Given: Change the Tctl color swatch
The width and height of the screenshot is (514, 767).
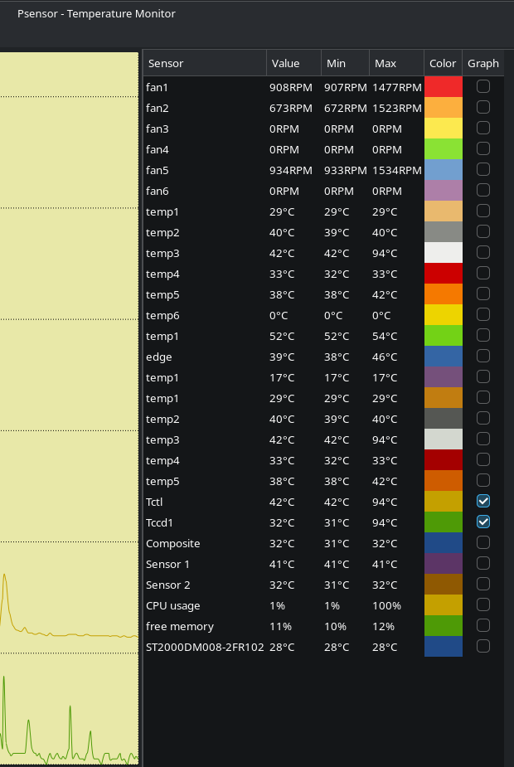Looking at the screenshot, I should click(x=443, y=502).
